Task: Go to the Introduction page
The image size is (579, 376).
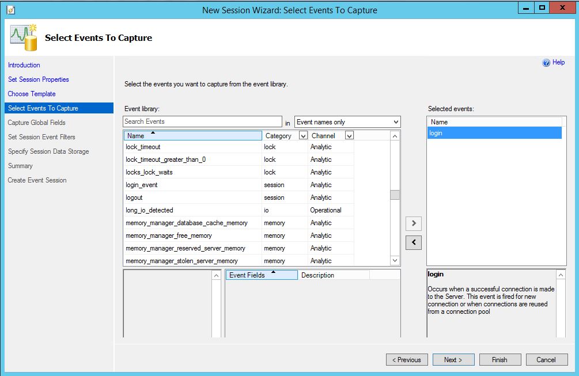Action: (24, 65)
